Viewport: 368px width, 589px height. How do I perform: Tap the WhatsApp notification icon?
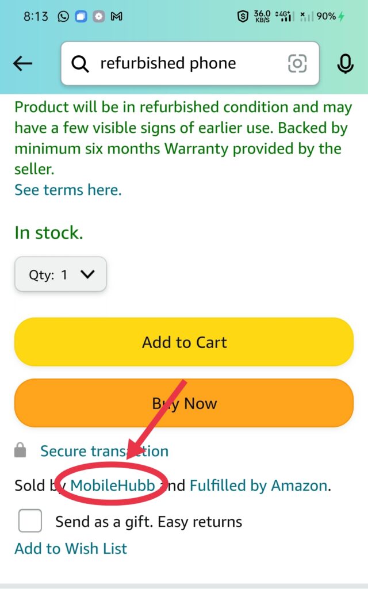63,17
